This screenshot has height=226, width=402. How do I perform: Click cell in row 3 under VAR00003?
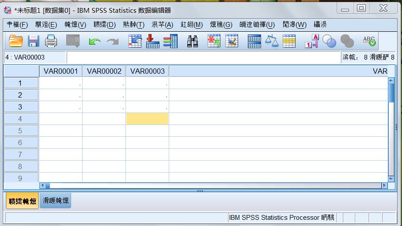tap(147, 107)
